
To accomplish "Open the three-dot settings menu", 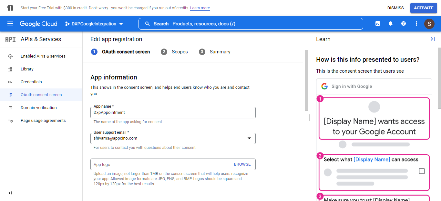I will (416, 24).
